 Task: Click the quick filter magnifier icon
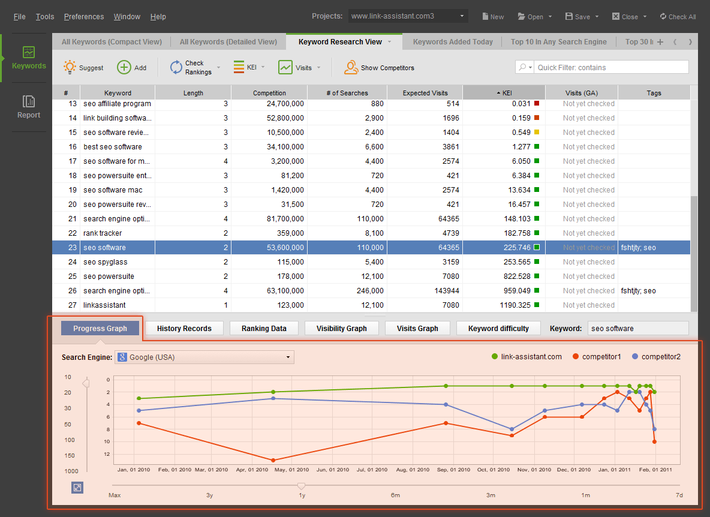[522, 67]
